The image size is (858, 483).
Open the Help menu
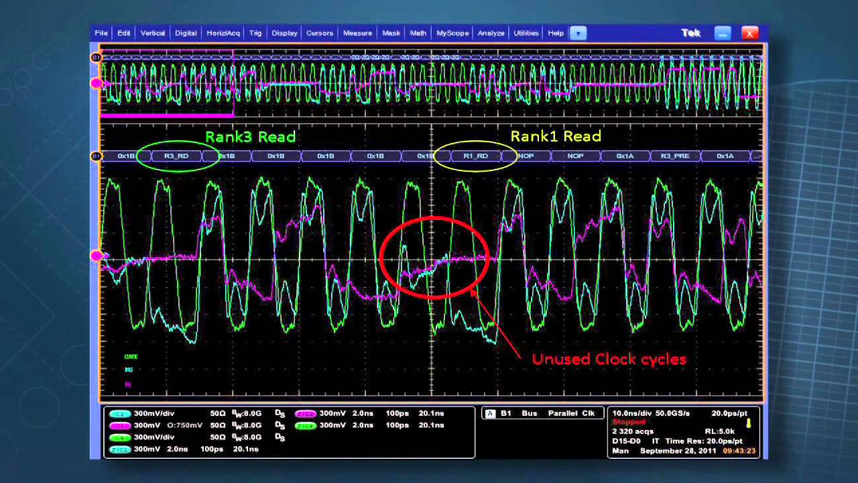556,33
